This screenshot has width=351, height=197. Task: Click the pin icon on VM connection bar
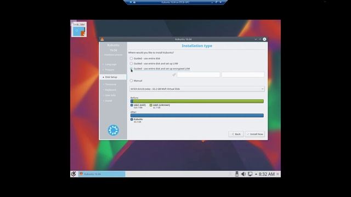tap(131, 2)
